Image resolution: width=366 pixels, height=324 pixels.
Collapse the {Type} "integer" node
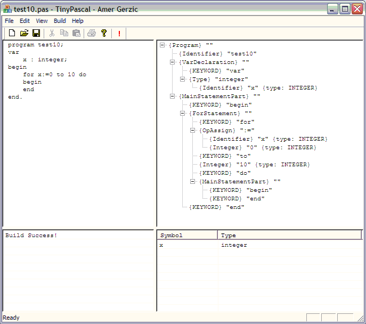(183, 79)
